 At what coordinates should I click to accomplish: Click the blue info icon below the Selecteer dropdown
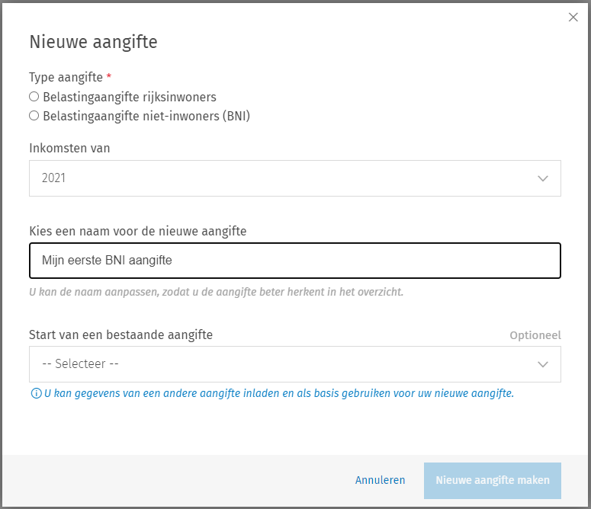click(x=35, y=394)
